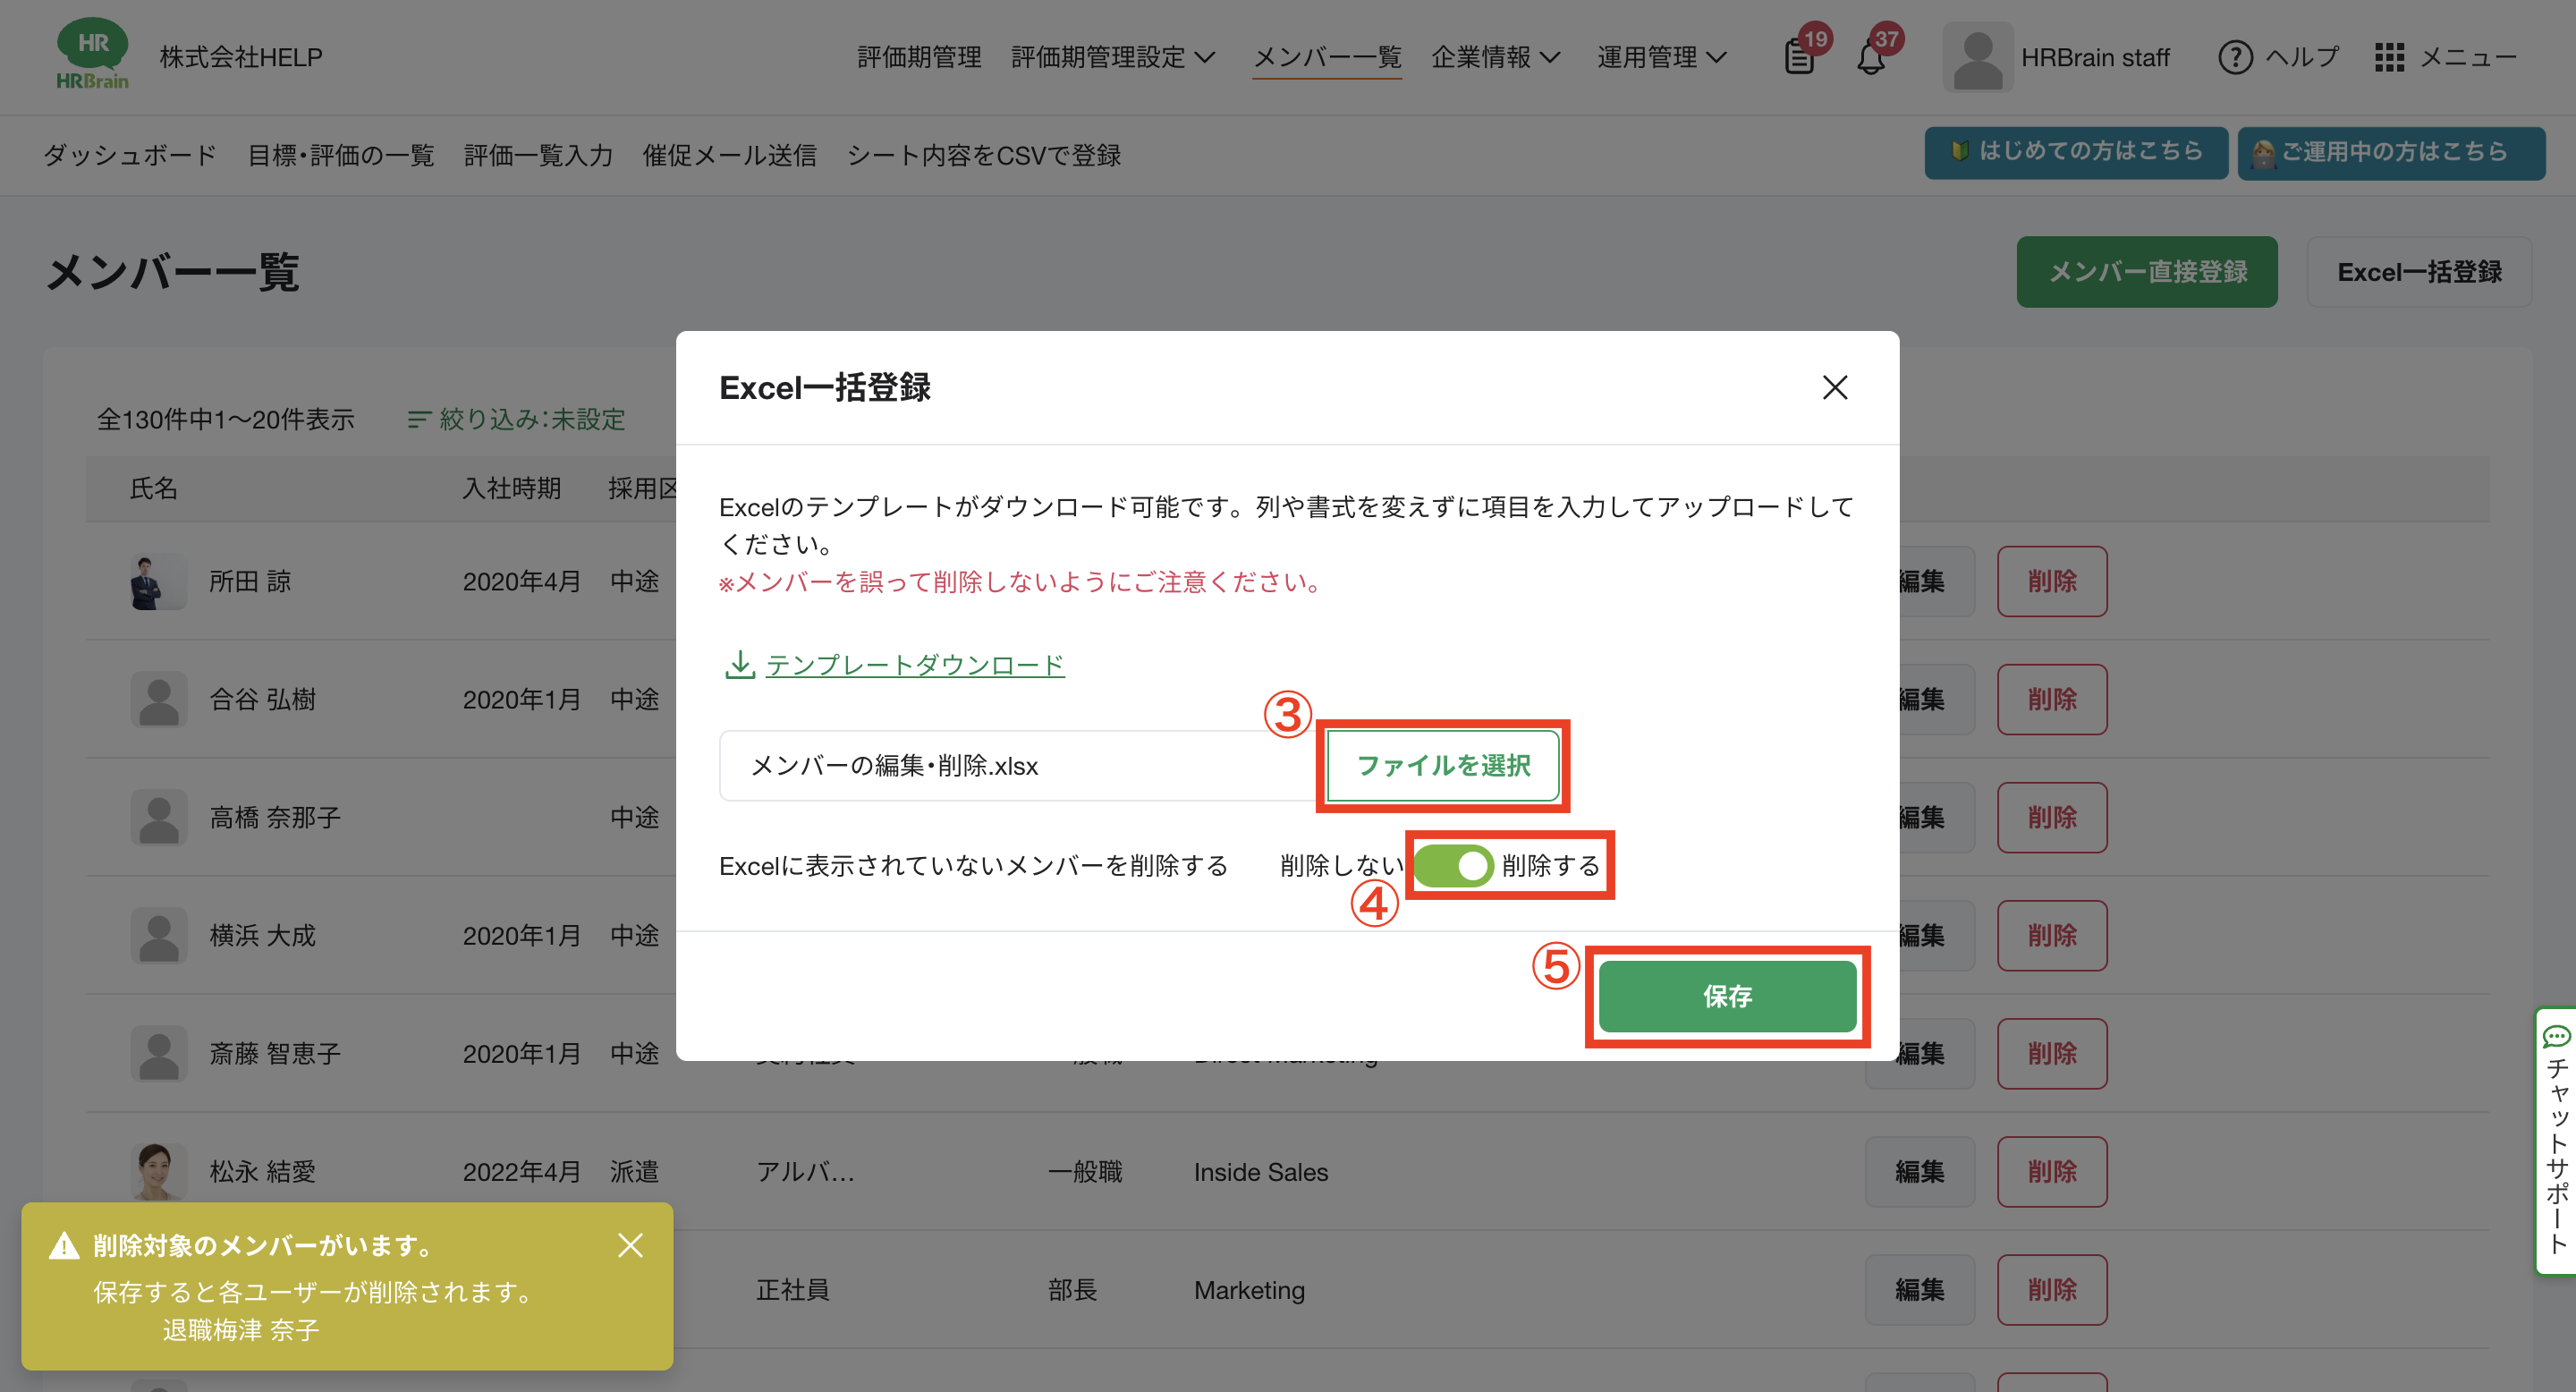Go to the 評価期管理 menu item
The image size is (2576, 1392).
[x=918, y=58]
